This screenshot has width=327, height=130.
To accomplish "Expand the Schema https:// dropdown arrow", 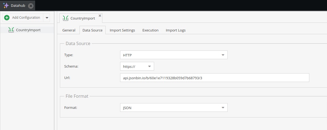I will [149, 66].
